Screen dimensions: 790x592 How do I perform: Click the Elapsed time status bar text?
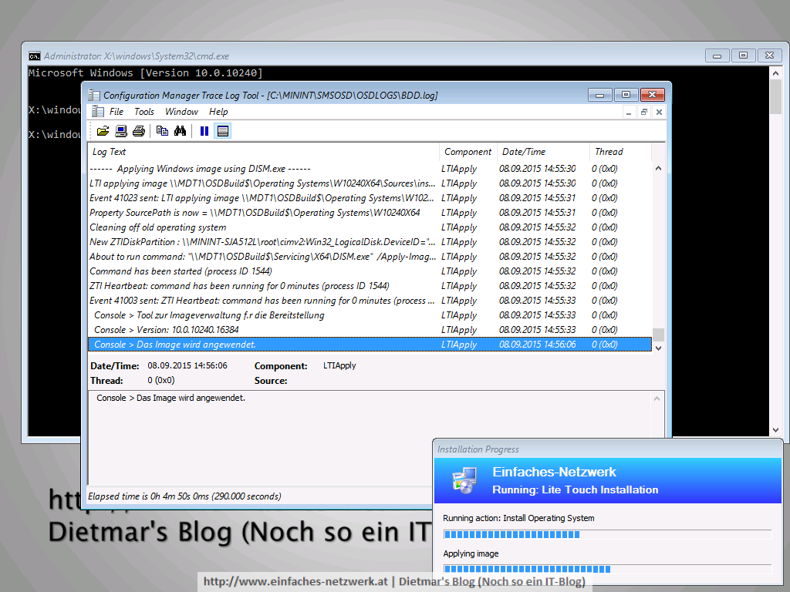[x=184, y=496]
